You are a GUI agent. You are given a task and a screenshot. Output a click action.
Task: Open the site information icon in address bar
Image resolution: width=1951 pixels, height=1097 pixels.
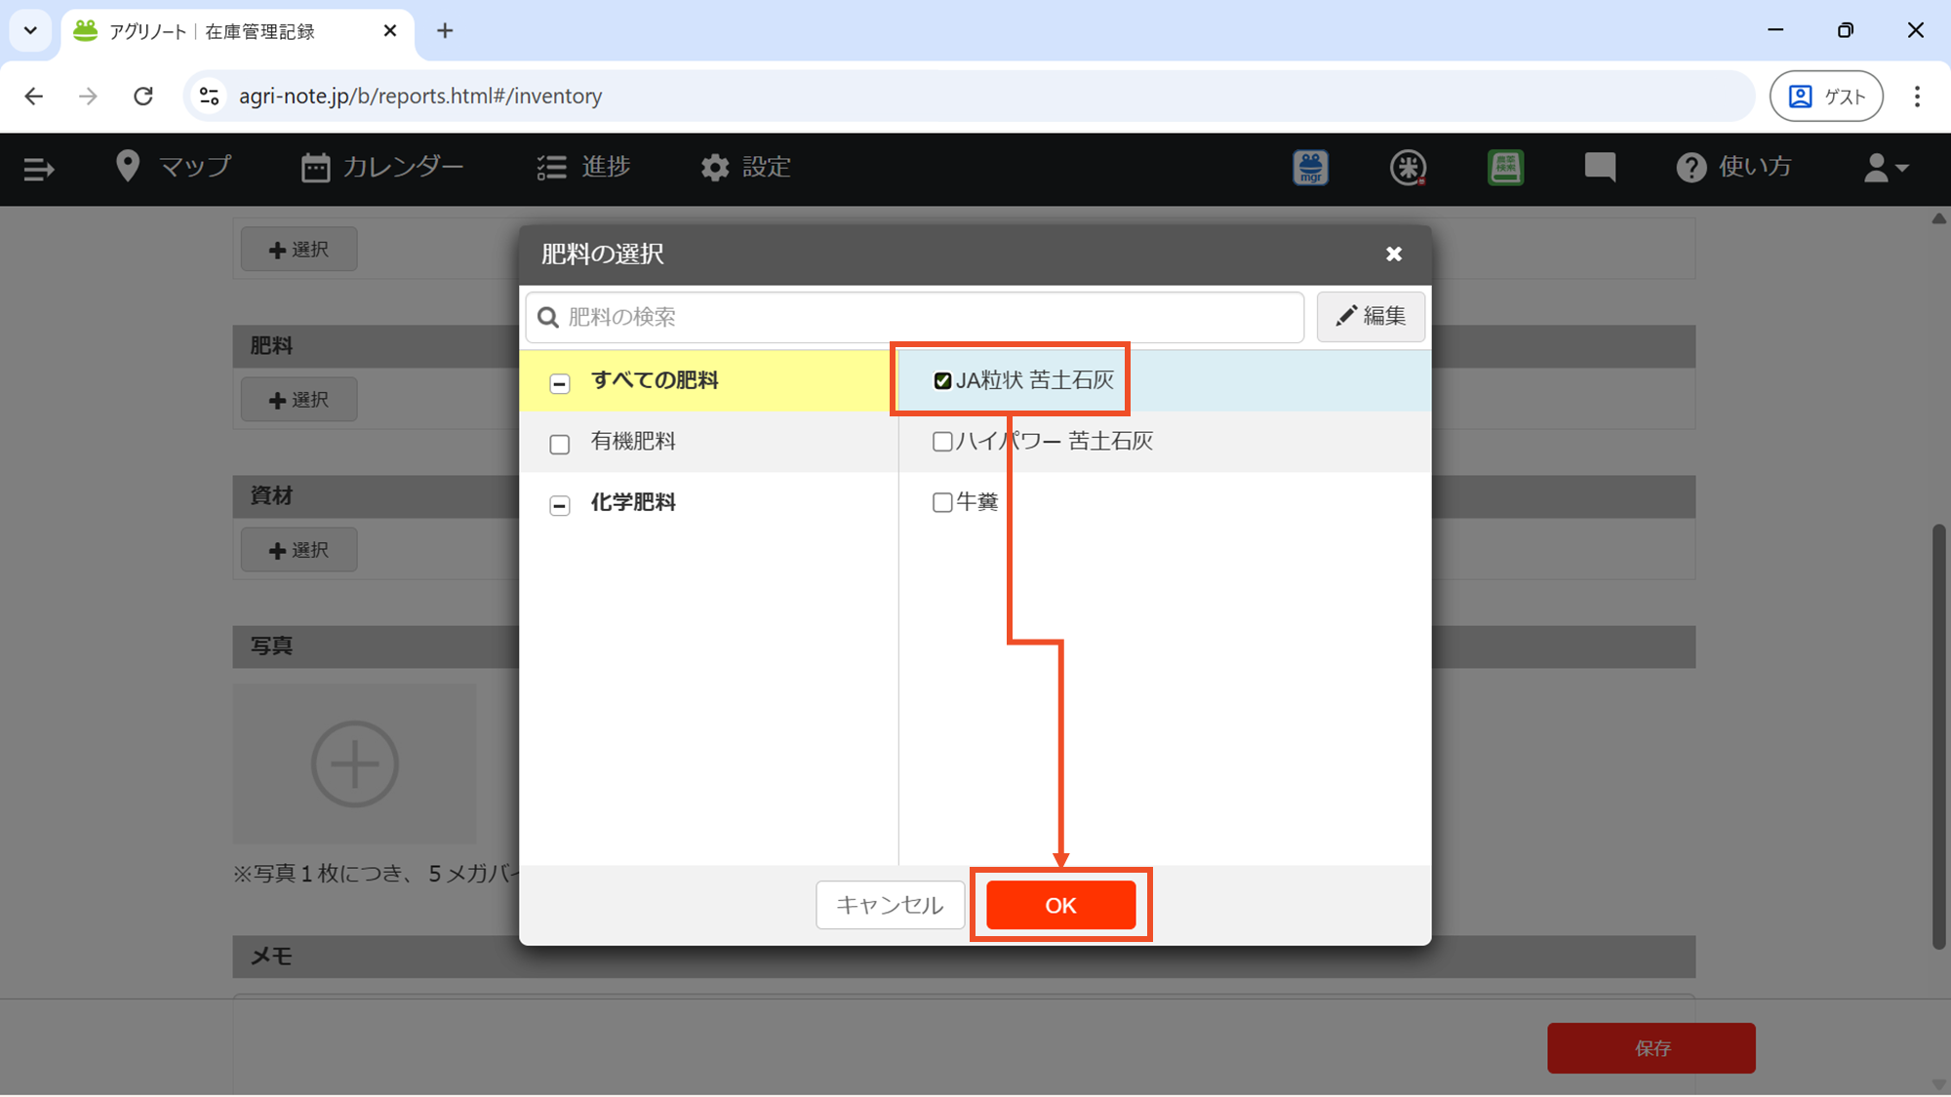coord(209,96)
